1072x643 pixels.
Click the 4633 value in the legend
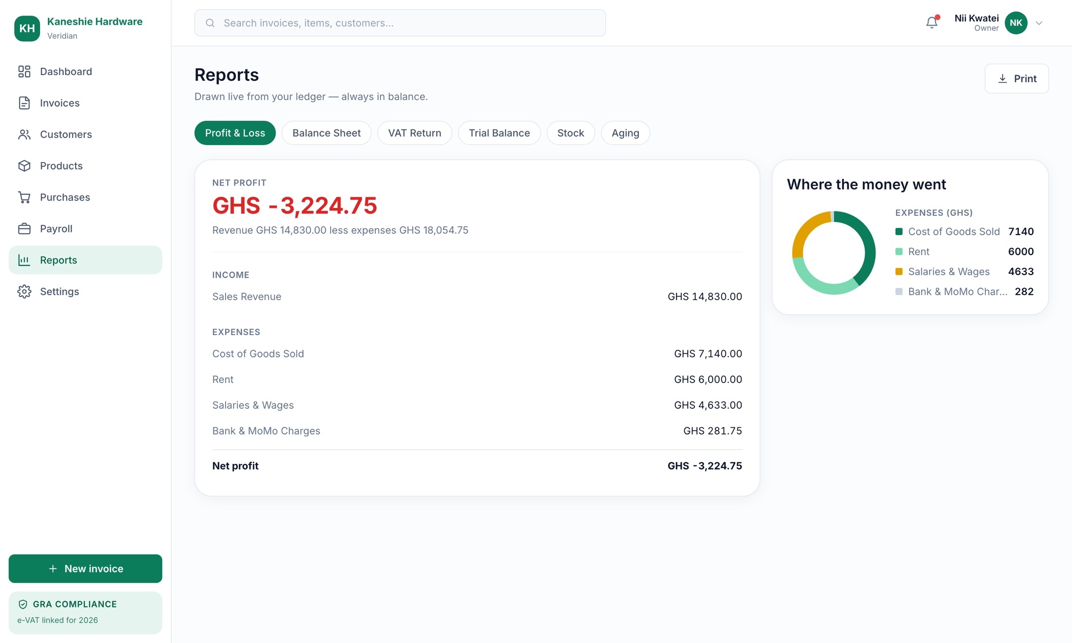click(1021, 271)
